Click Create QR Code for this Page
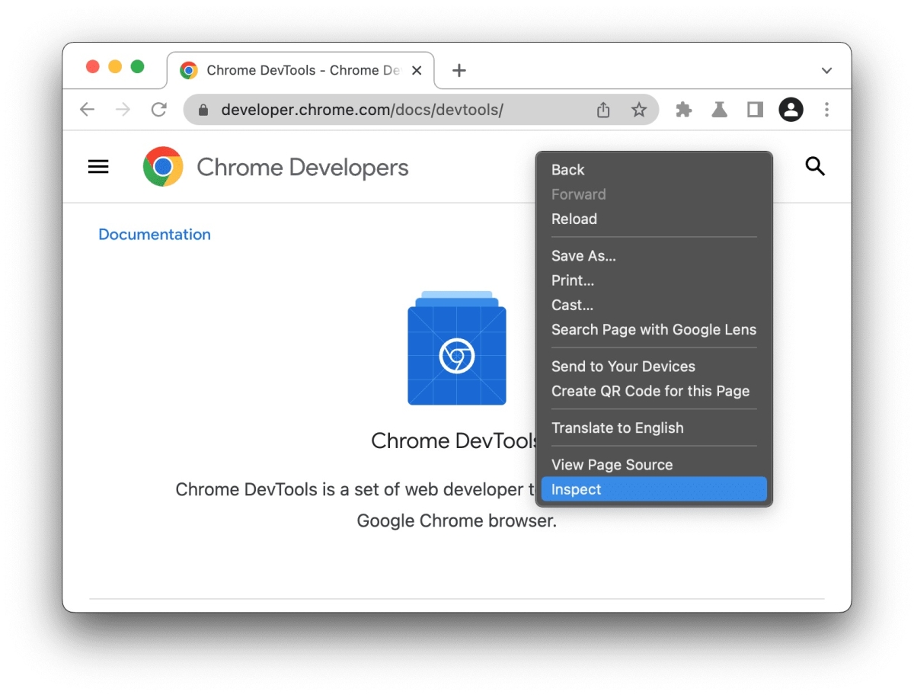The image size is (914, 695). click(x=650, y=391)
